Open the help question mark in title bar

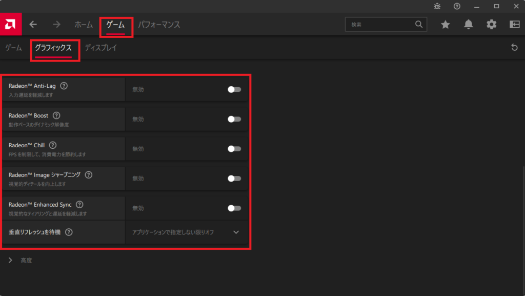click(x=457, y=6)
